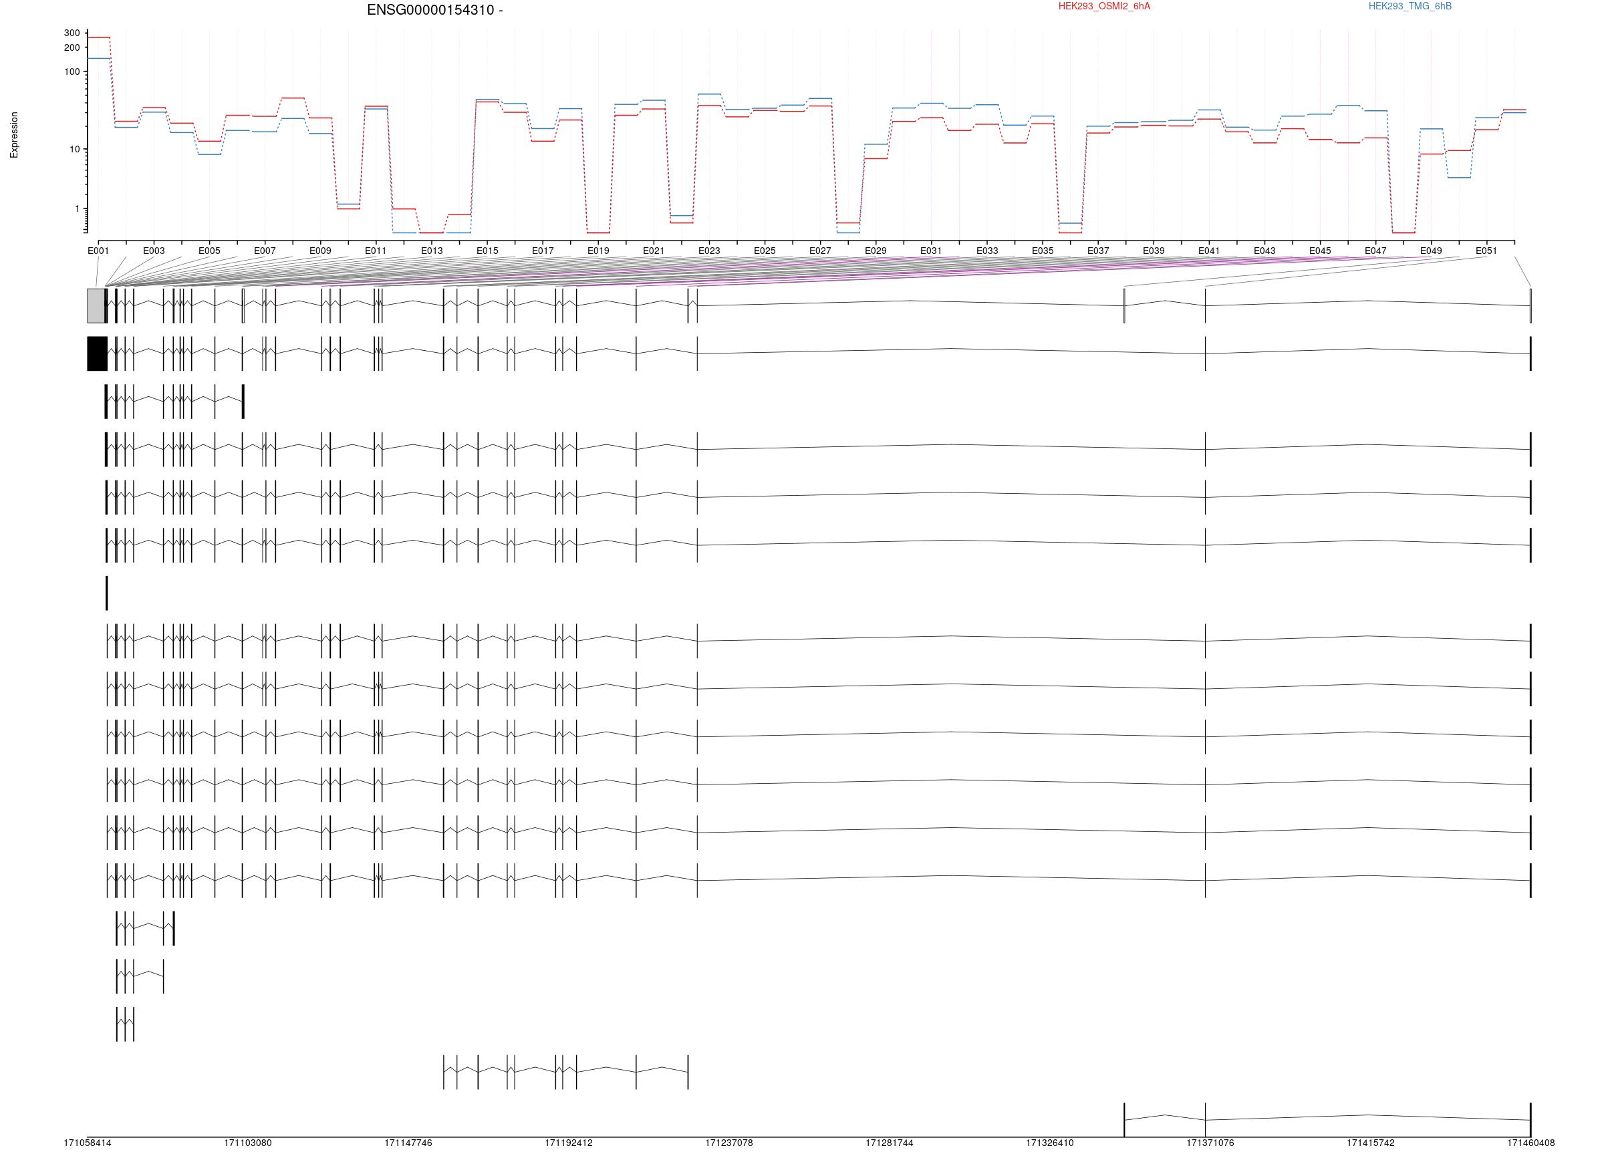Click exon label E023

click(709, 251)
